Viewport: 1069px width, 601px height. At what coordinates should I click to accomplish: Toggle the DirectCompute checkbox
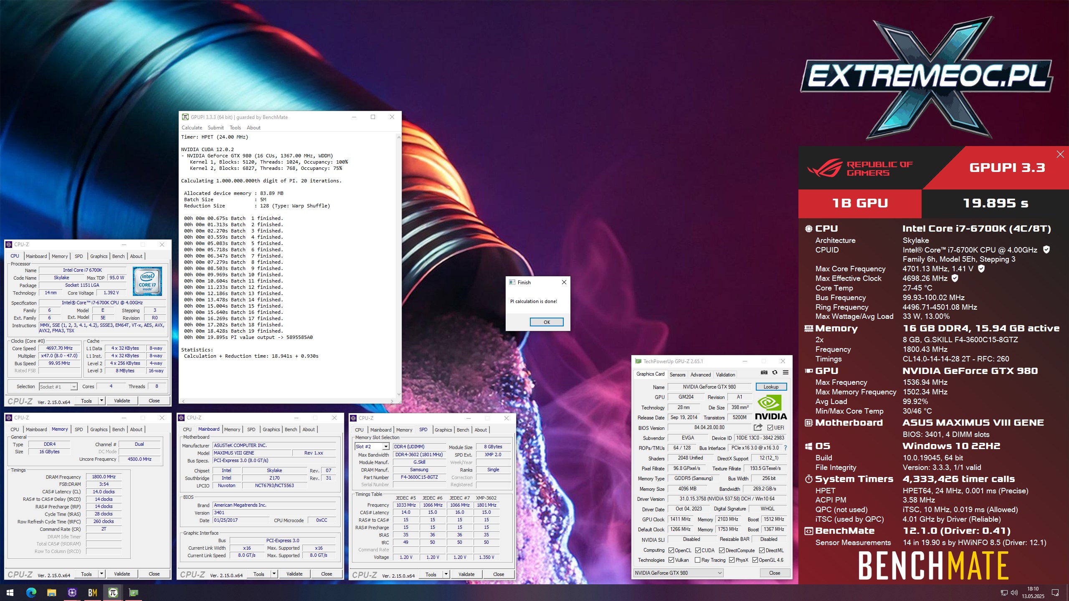(x=722, y=550)
